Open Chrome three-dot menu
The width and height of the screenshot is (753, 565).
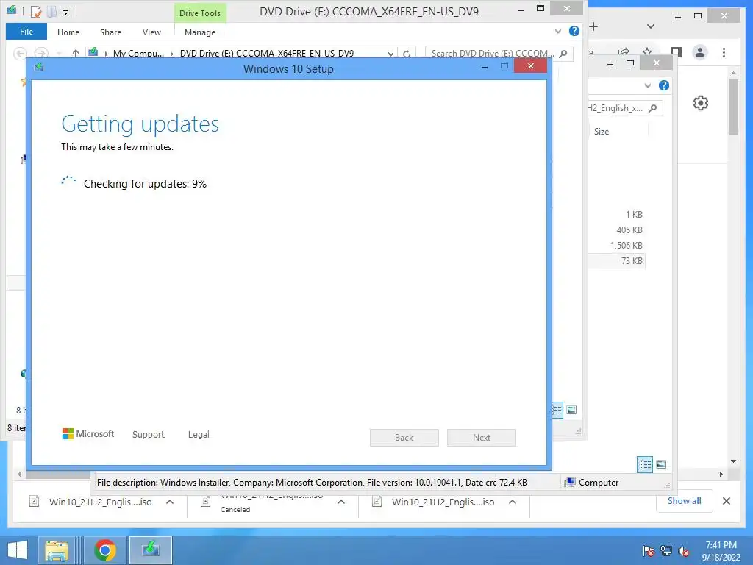tap(724, 52)
